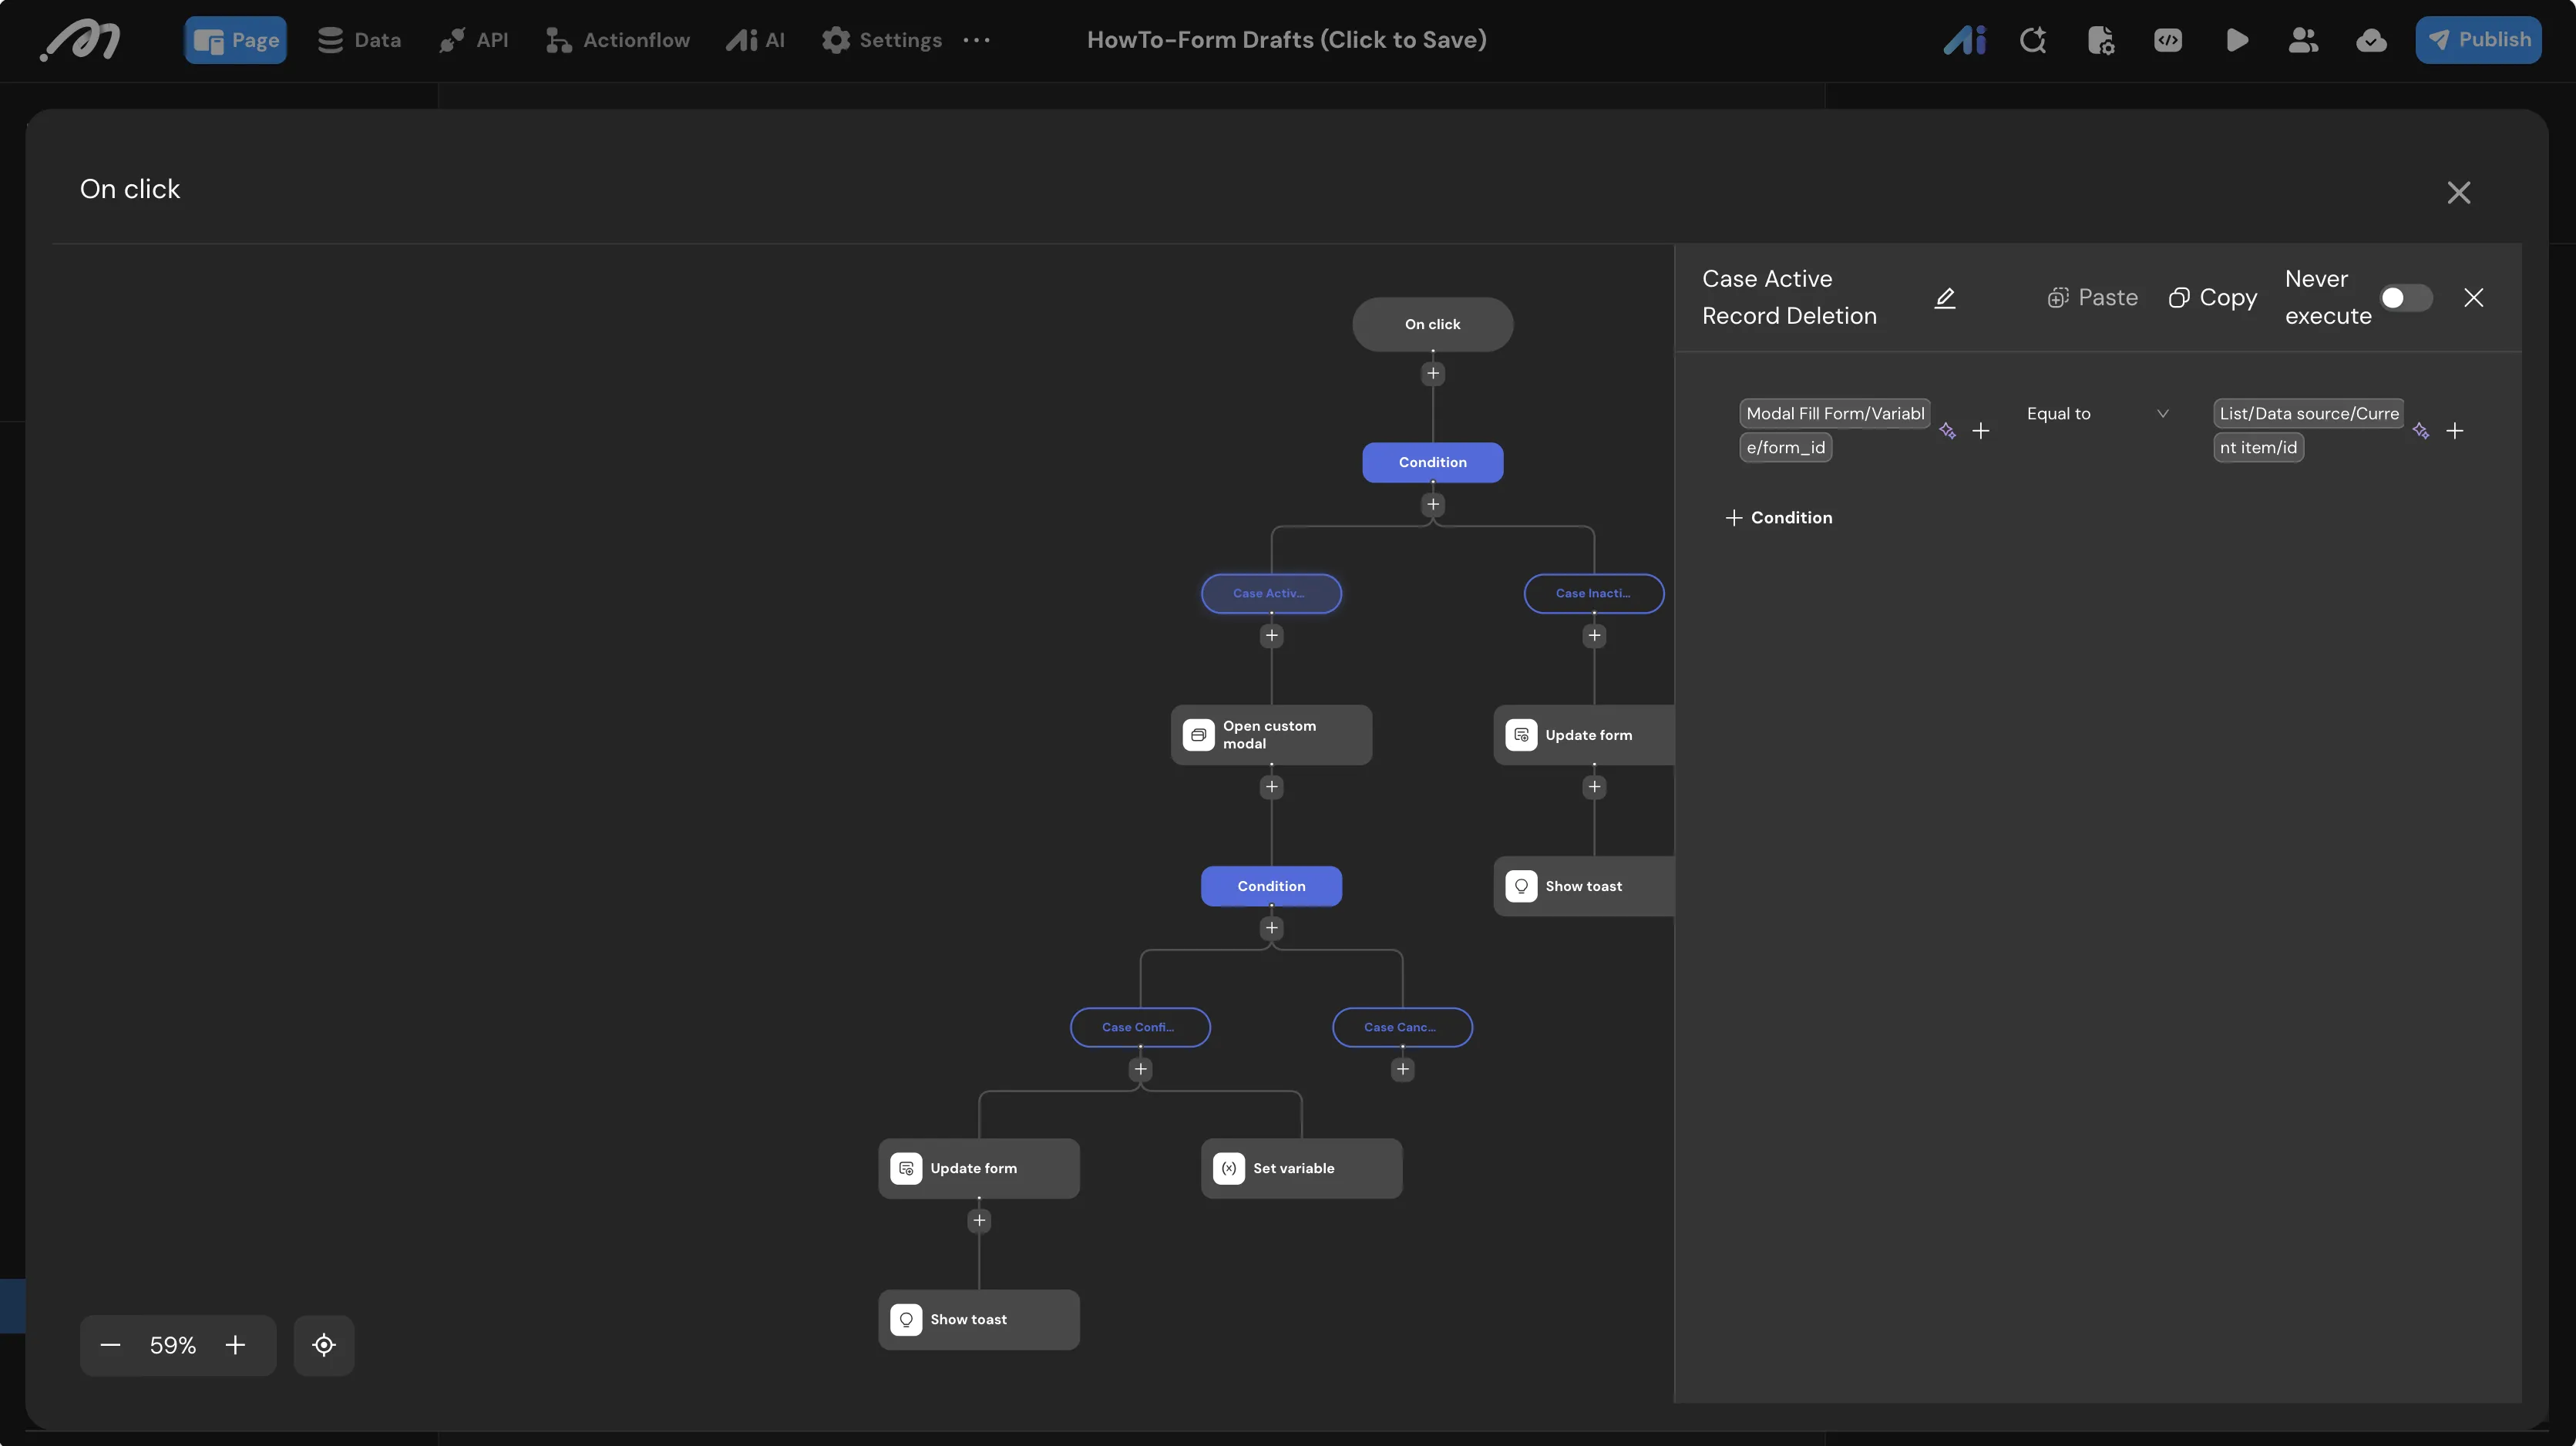The height and width of the screenshot is (1446, 2576).
Task: Edit the Case Active Record Deletion name
Action: 1945,298
